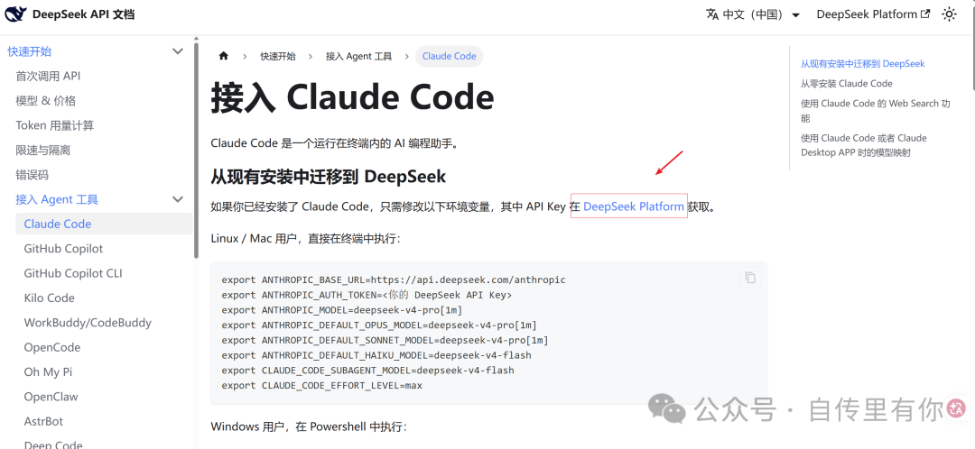Open AstrBot sidebar item
Screen dimensions: 975x449
[x=43, y=421]
